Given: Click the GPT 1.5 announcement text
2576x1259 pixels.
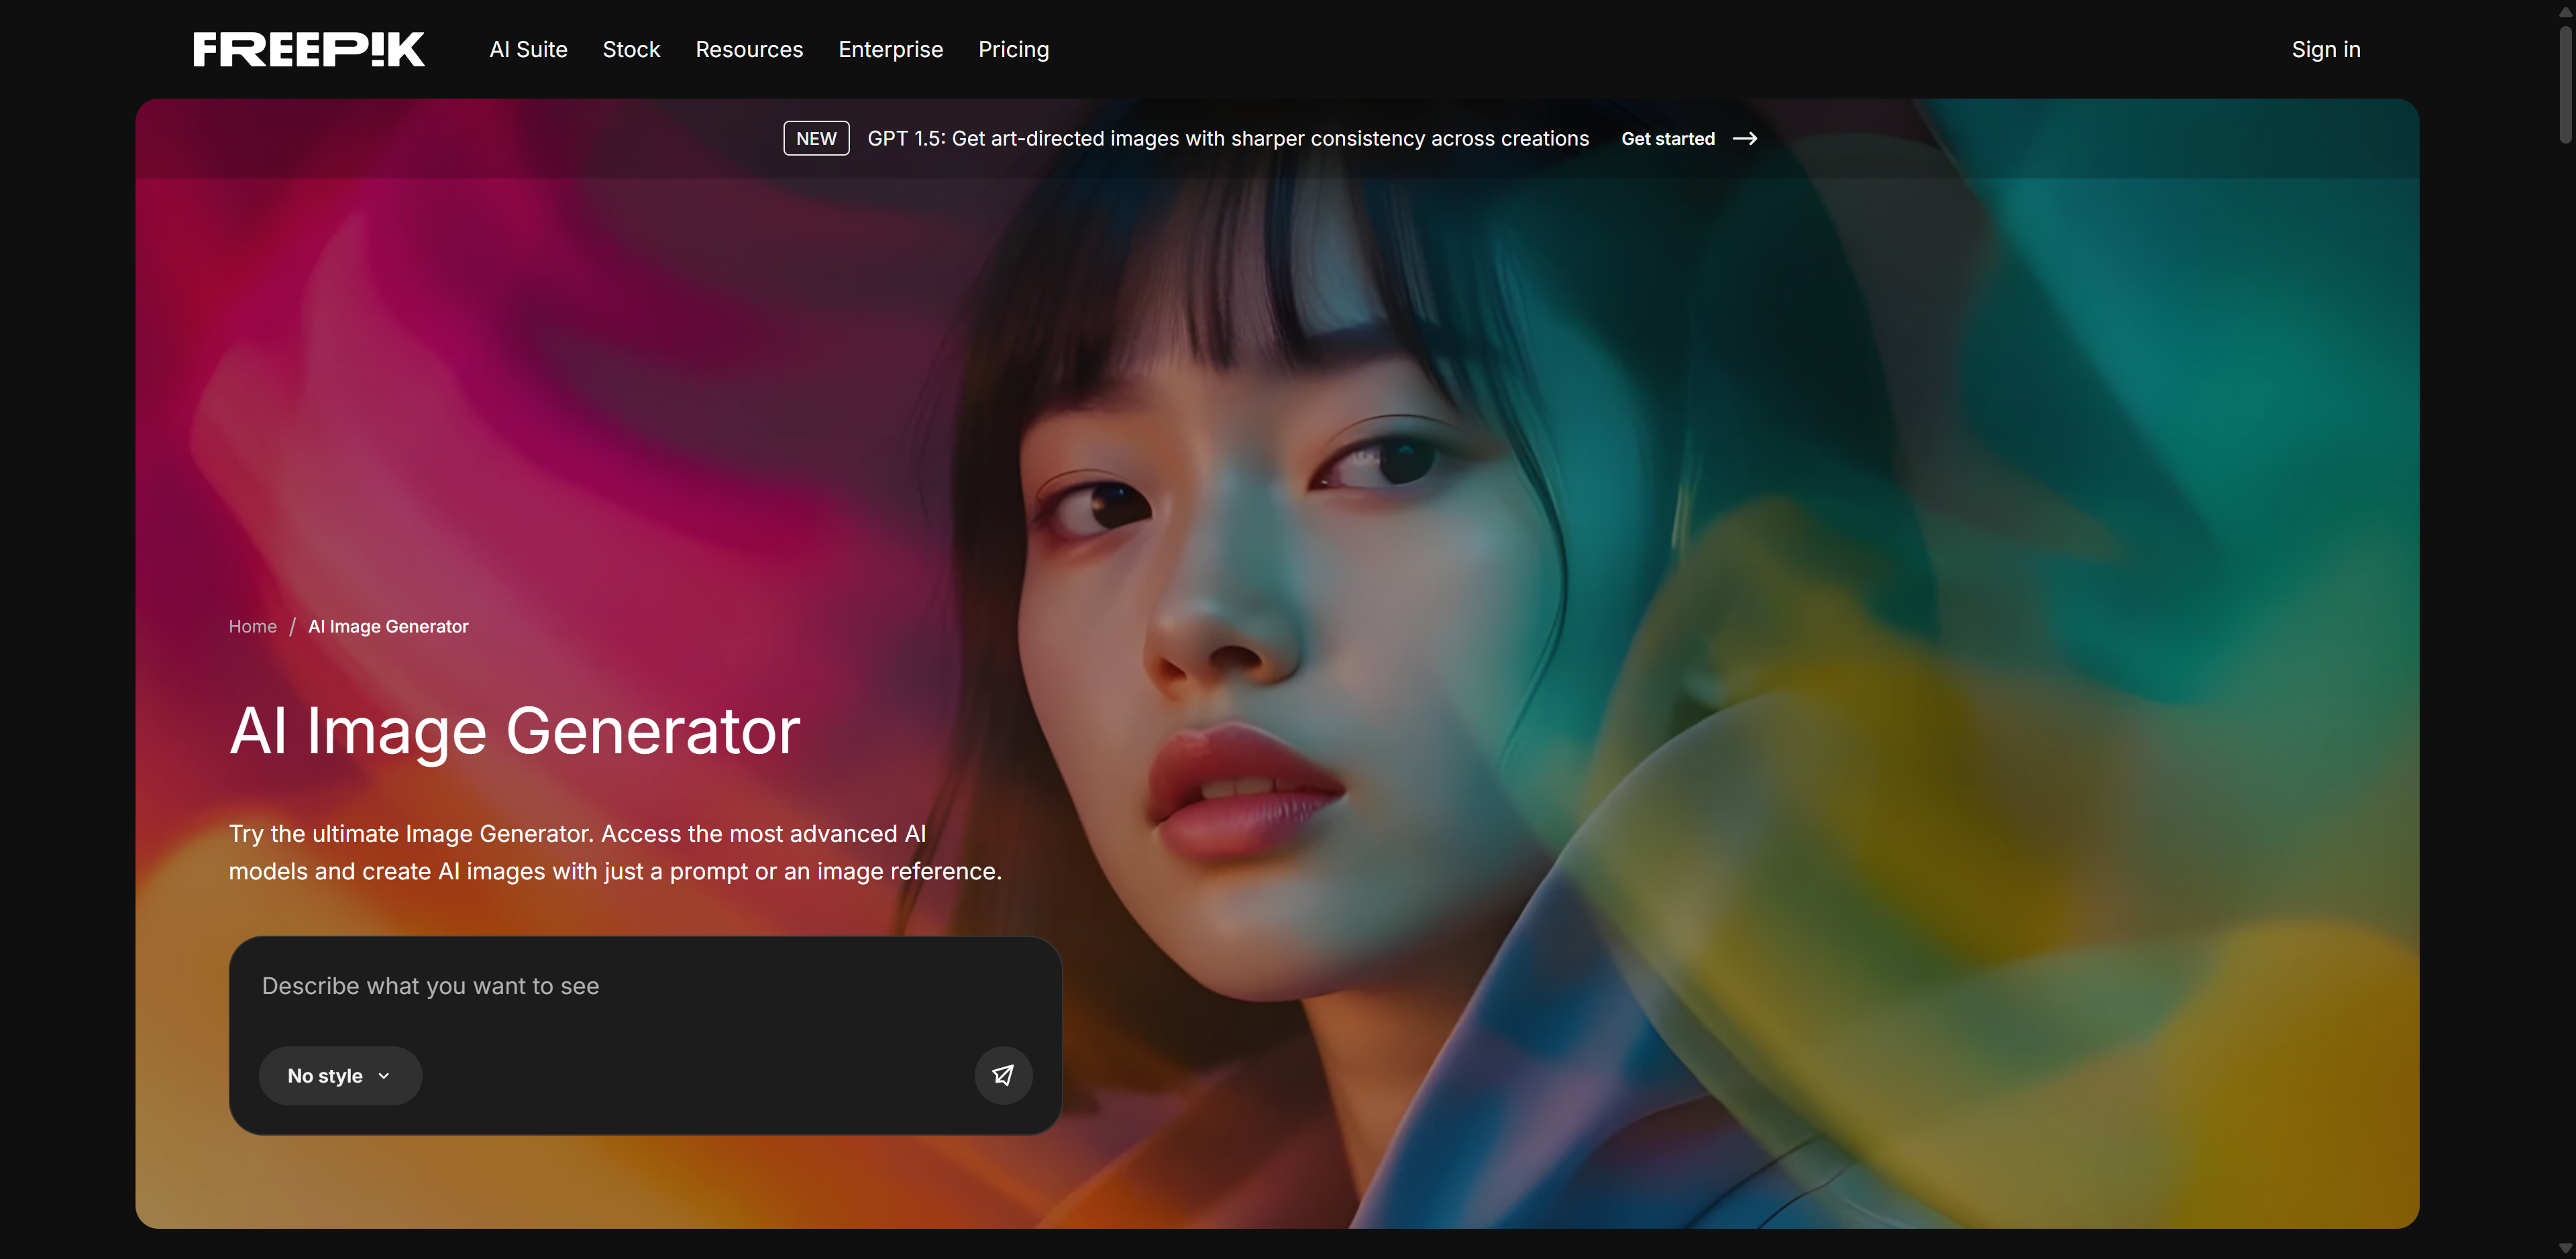Looking at the screenshot, I should [x=1227, y=139].
